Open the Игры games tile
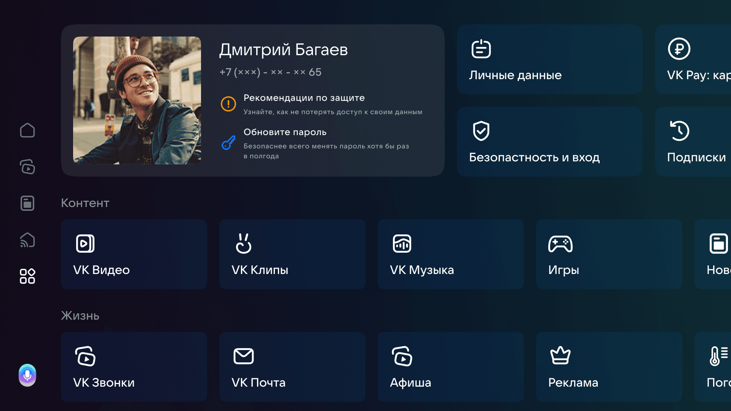The height and width of the screenshot is (411, 731). point(609,254)
